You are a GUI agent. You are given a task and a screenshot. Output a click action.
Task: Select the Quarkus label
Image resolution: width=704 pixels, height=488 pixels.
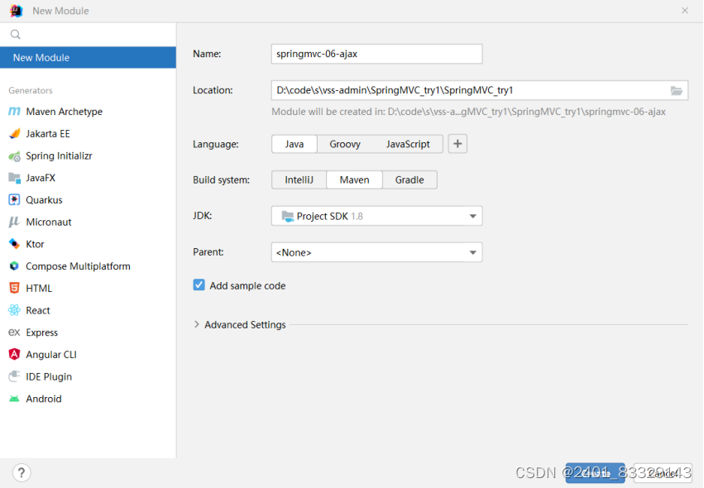[x=44, y=200]
